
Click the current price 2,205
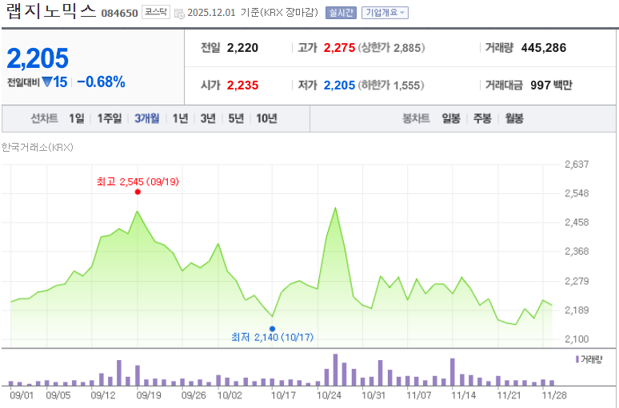[x=38, y=58]
